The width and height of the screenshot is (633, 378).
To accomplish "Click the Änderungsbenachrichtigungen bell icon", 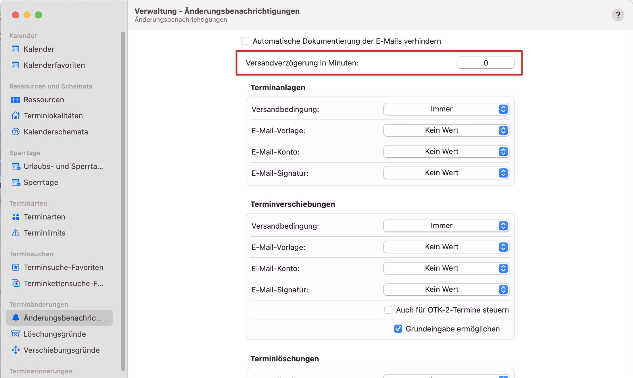I will (x=16, y=318).
